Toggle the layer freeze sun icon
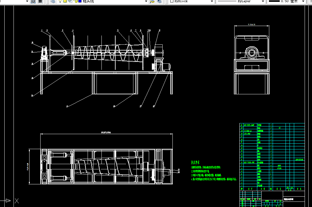 coord(65,2)
